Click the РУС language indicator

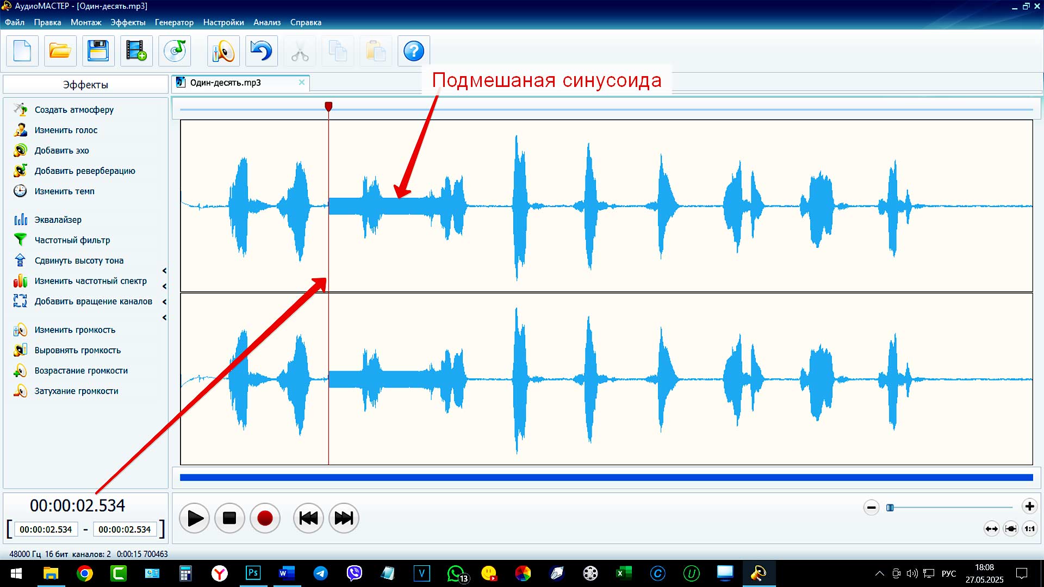tap(949, 573)
